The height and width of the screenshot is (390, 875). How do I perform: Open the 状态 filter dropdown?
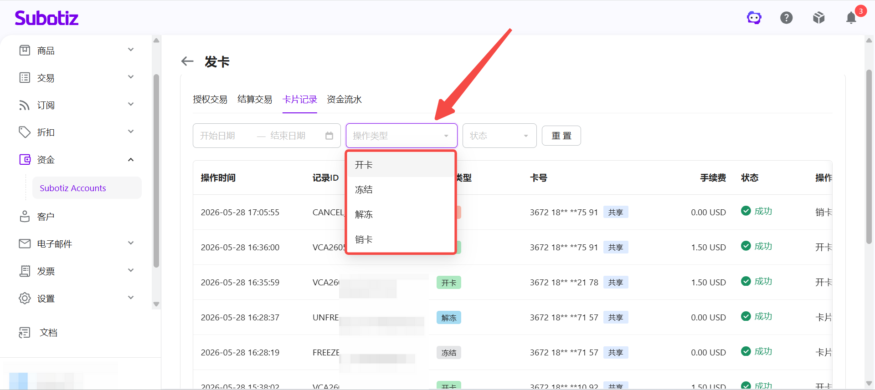coord(499,136)
